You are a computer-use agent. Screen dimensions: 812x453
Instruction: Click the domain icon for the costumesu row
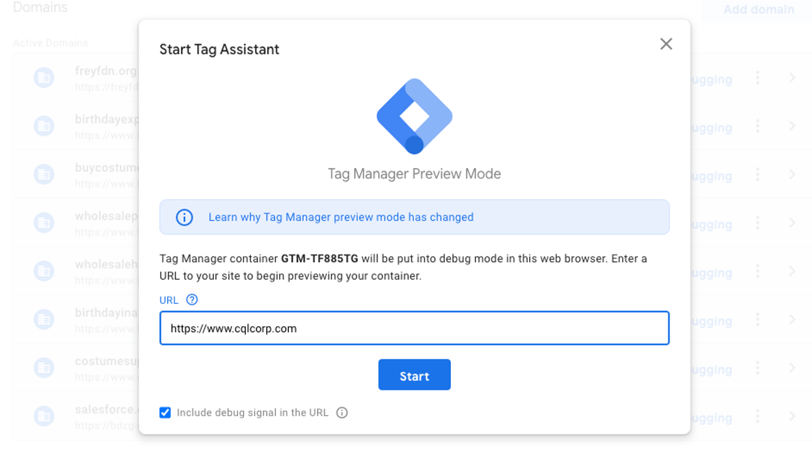click(44, 368)
